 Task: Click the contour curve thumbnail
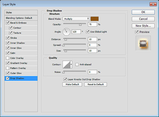coord(66,64)
